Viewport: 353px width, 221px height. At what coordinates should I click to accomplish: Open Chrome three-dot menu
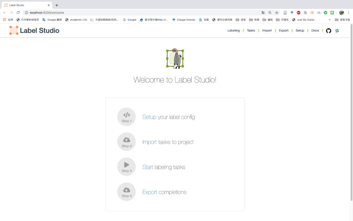[348, 13]
